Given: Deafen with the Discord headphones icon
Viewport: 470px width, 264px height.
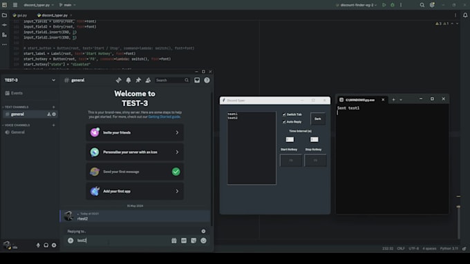Looking at the screenshot, I should click(x=46, y=245).
